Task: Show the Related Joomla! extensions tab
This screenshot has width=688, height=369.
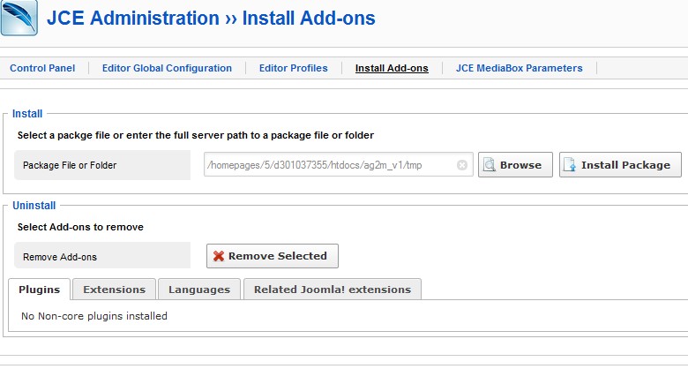Action: (x=333, y=290)
